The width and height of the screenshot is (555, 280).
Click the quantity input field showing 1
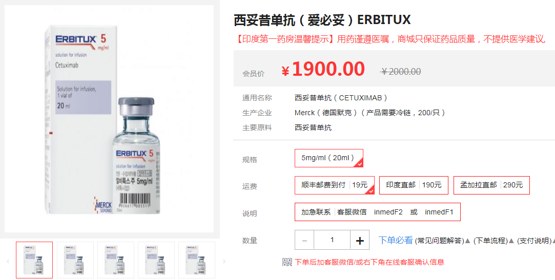tap(332, 240)
